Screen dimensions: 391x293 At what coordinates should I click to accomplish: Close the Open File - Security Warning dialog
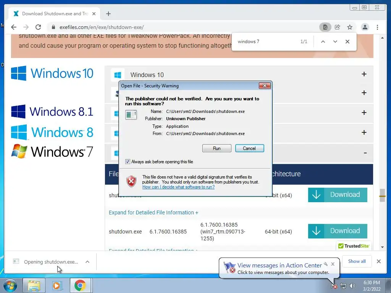tap(265, 86)
